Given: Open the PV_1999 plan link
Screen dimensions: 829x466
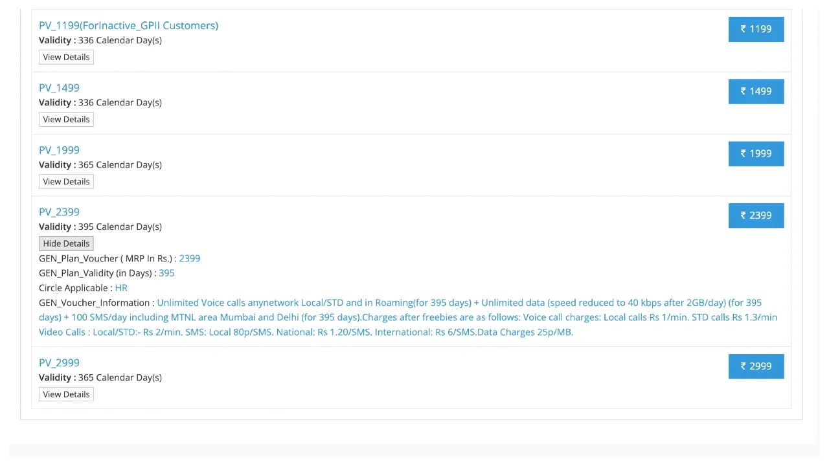Looking at the screenshot, I should click(x=59, y=150).
